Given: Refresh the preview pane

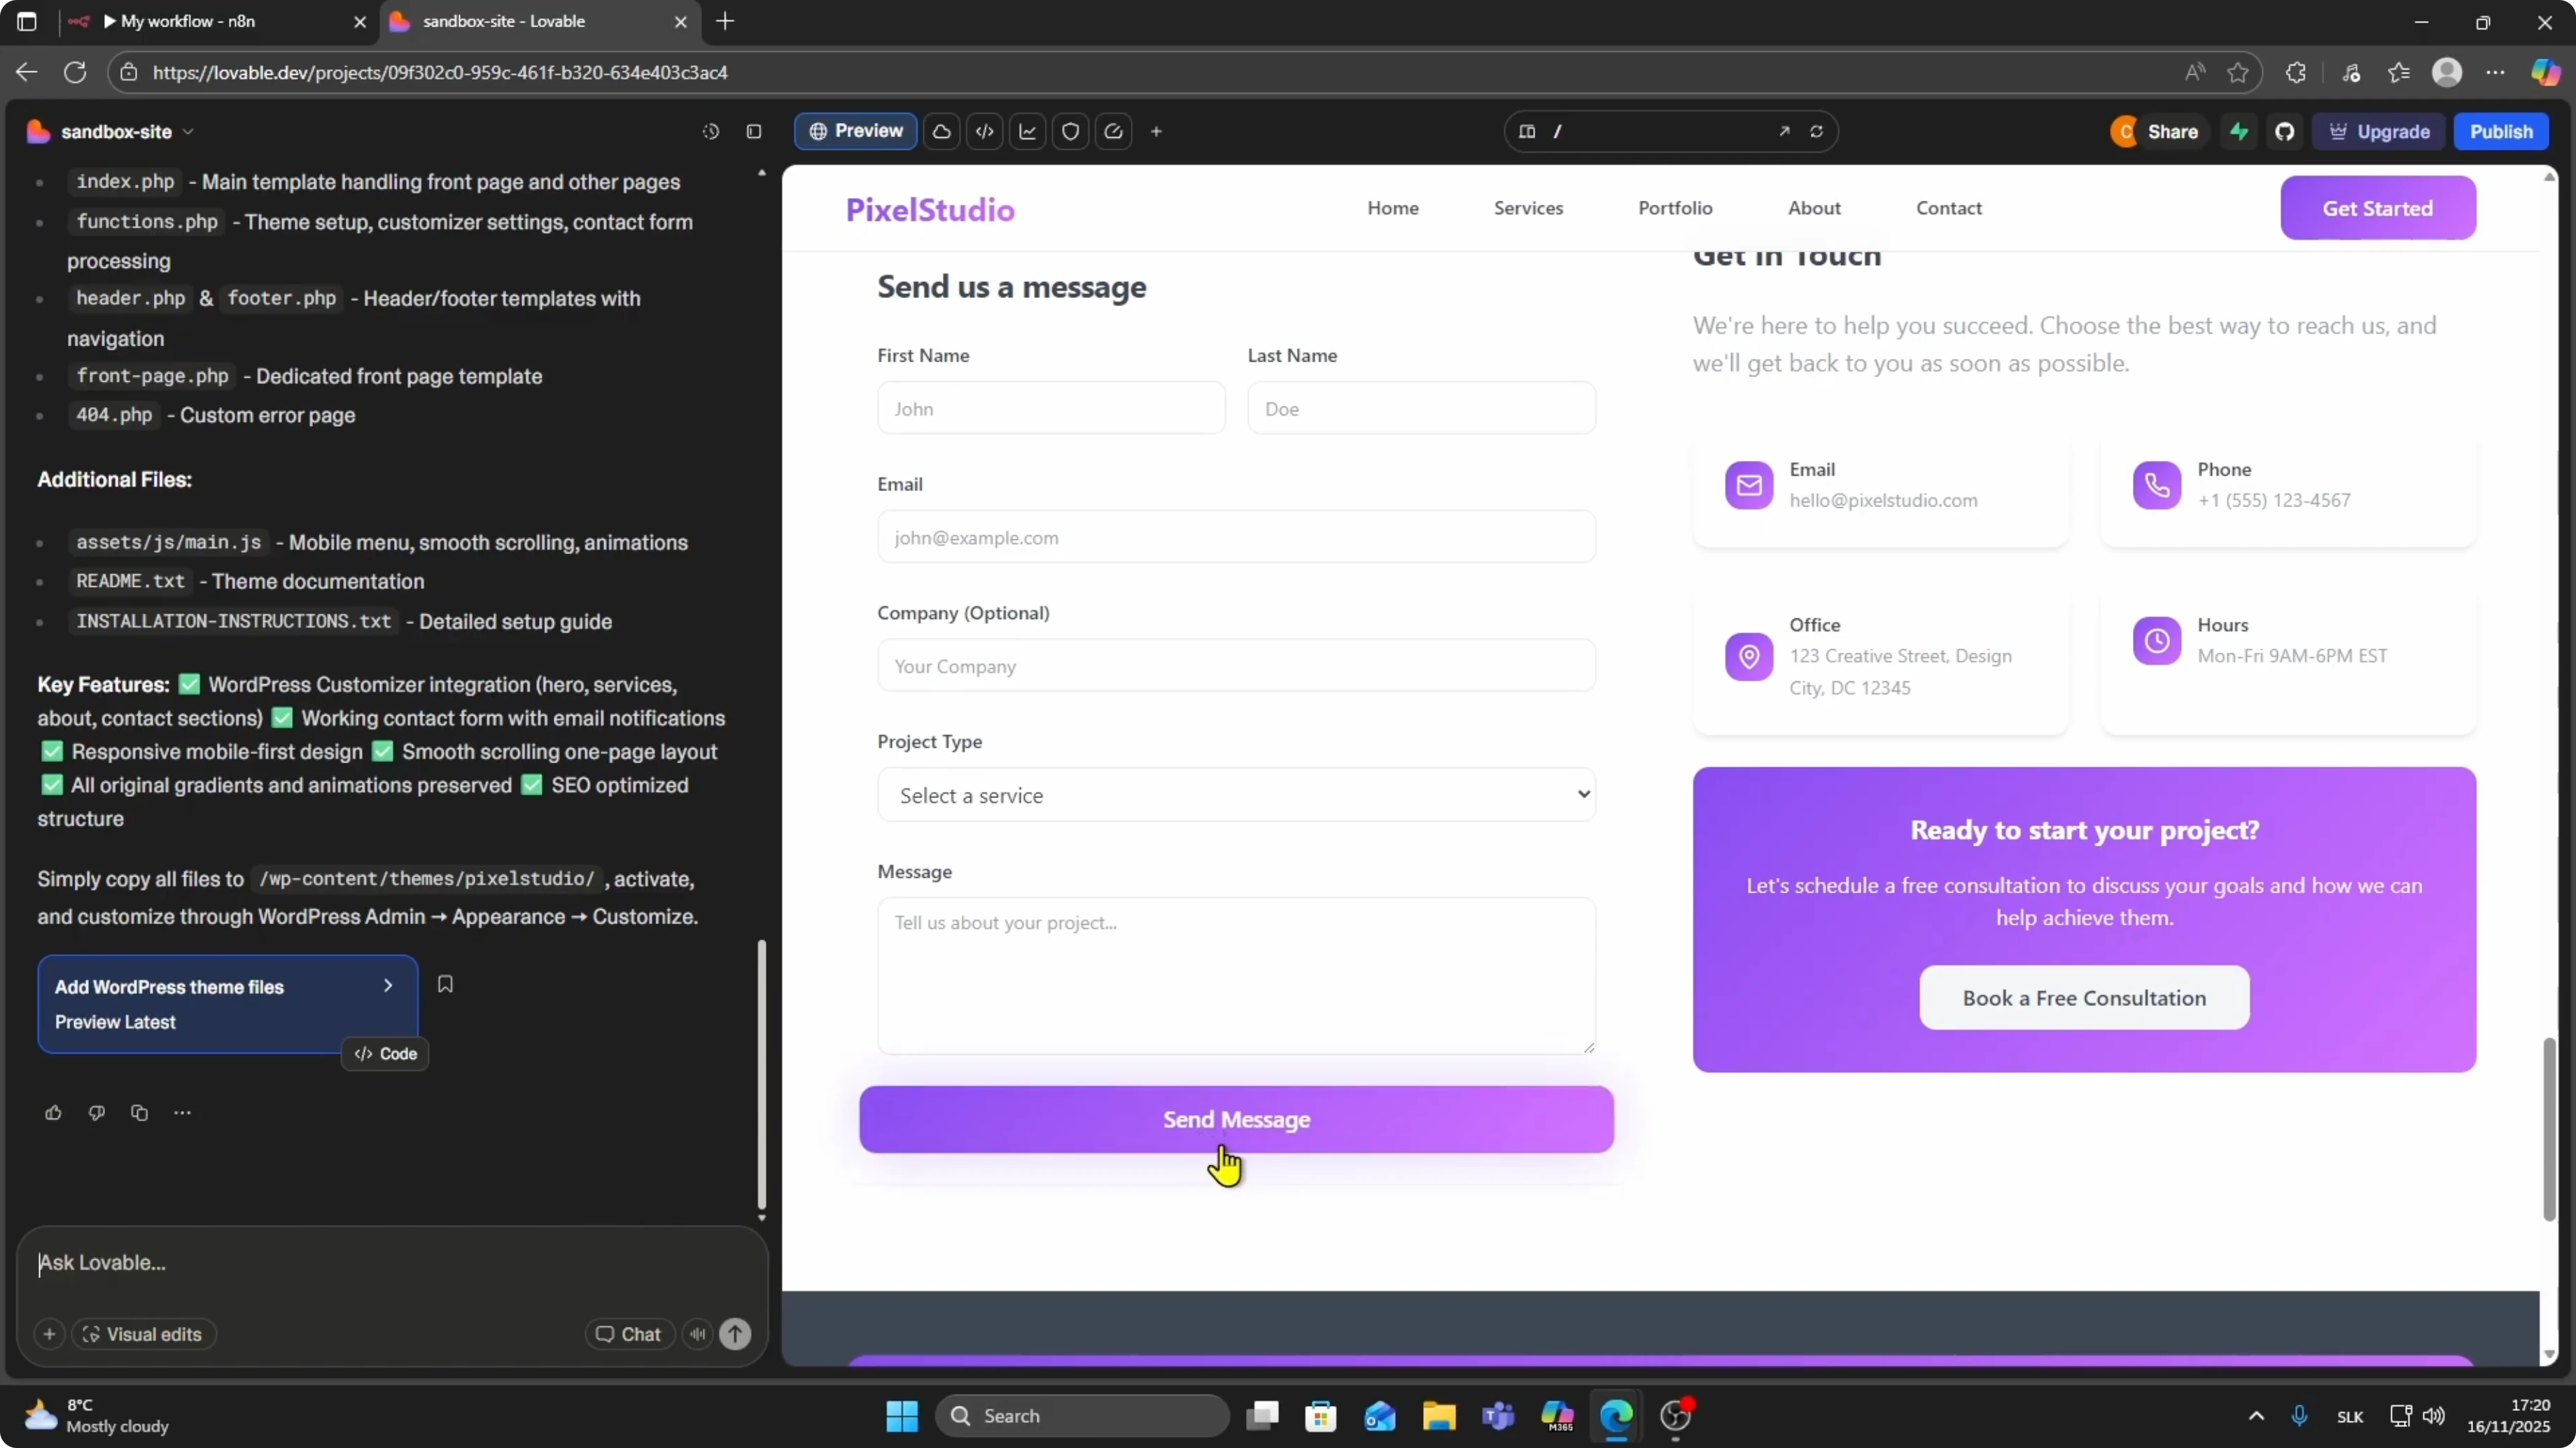Looking at the screenshot, I should click(1817, 131).
